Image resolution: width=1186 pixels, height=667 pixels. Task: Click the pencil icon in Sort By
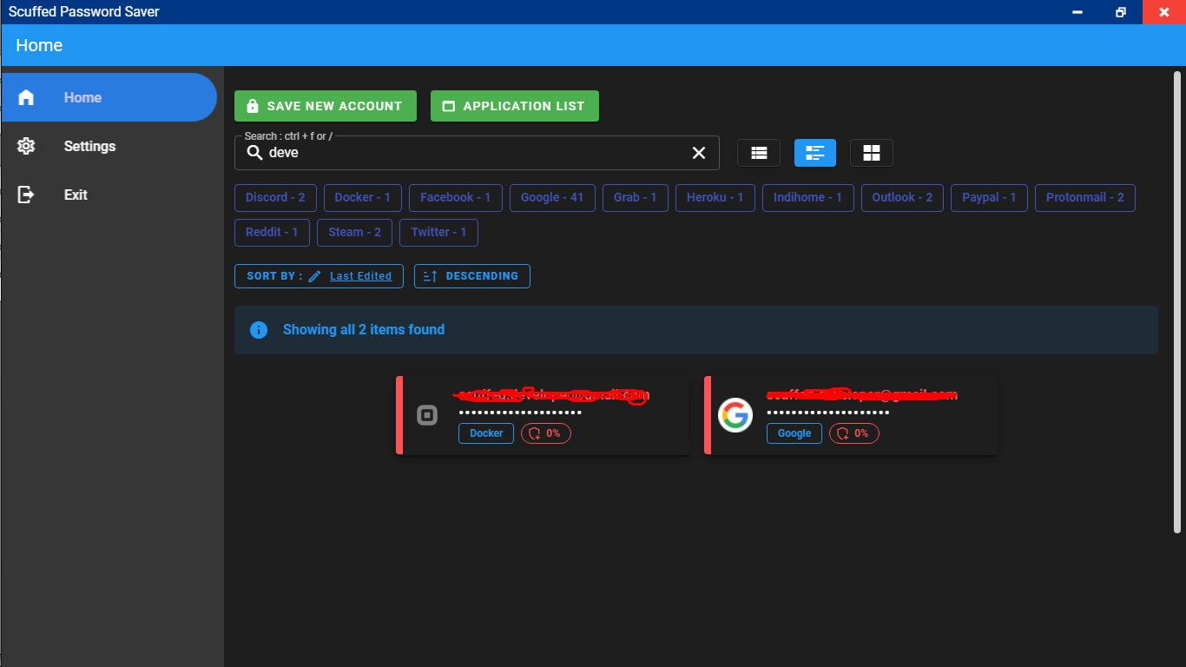(314, 276)
